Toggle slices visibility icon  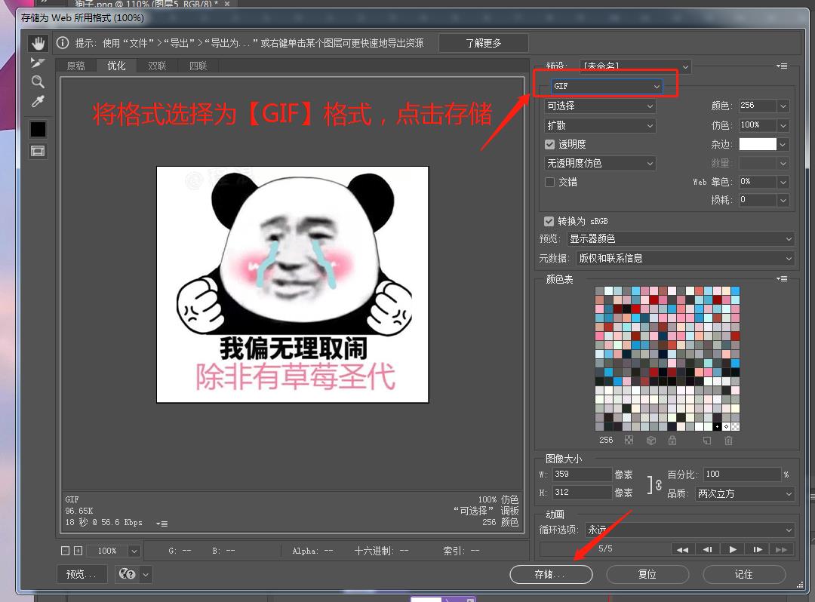click(x=38, y=151)
